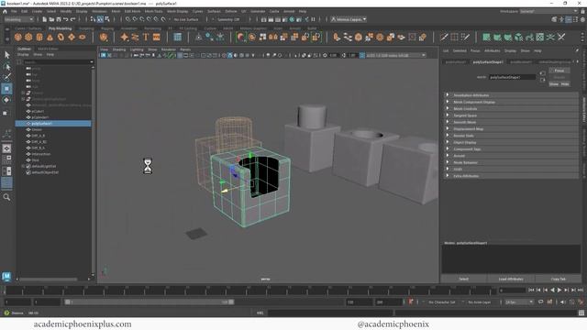Click the undo icon in status line
The height and width of the screenshot is (330, 587).
coord(66,19)
